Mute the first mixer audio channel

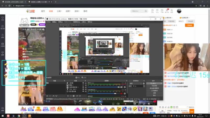[122, 87]
